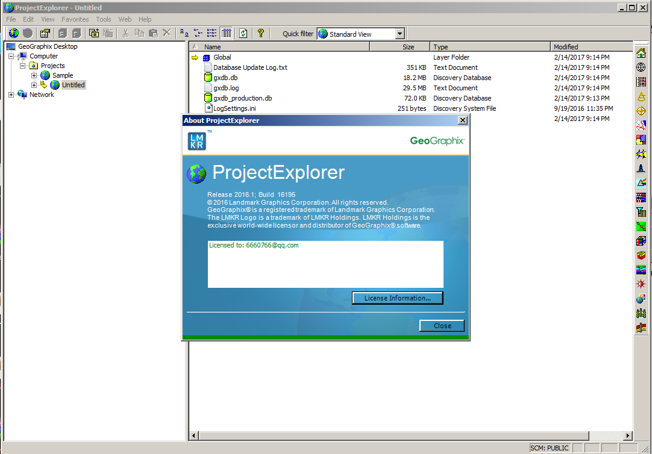The image size is (652, 454).
Task: Click the 3D cube sidebar icon
Action: click(641, 241)
